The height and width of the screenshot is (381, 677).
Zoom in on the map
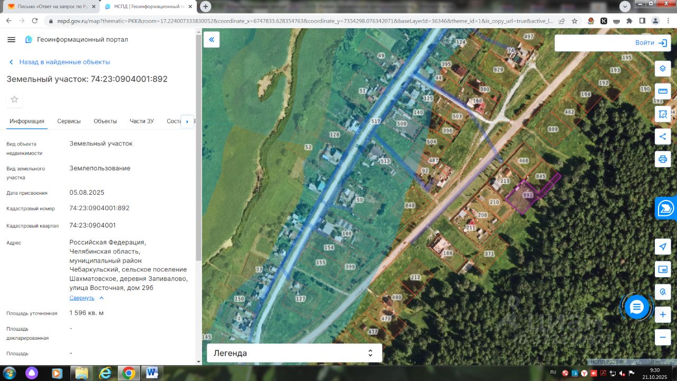pyautogui.click(x=663, y=315)
